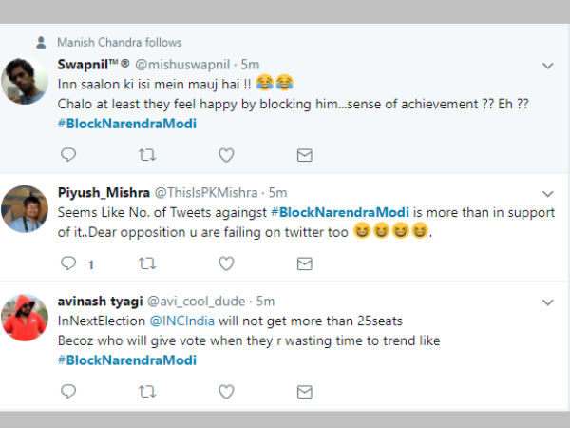Retweet Swapnil's tweet
The height and width of the screenshot is (428, 570).
[x=147, y=154]
